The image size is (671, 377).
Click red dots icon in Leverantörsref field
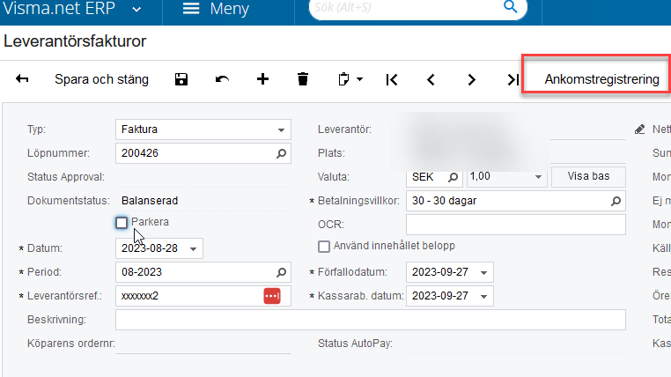(x=272, y=296)
